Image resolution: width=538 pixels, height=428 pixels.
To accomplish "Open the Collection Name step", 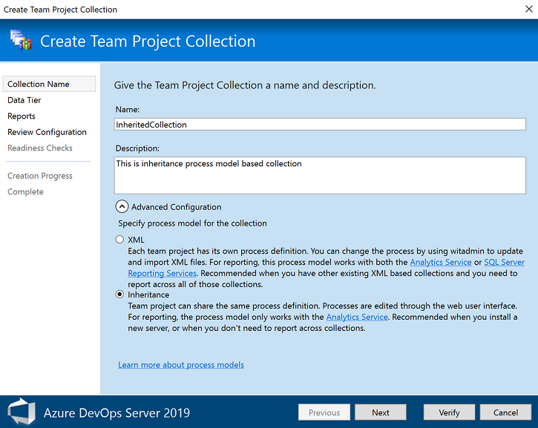I will [39, 85].
